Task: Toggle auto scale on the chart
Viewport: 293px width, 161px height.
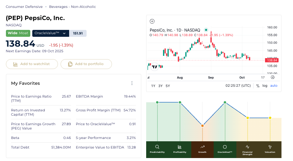Action: (x=274, y=86)
